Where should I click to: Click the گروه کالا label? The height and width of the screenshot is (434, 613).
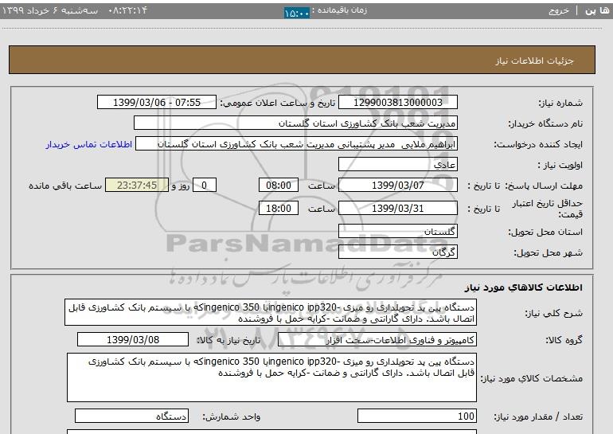(x=564, y=340)
